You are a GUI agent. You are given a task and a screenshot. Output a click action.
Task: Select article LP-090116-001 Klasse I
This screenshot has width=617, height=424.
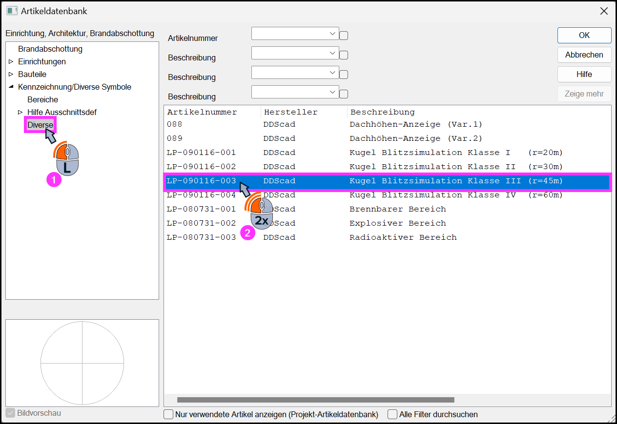pyautogui.click(x=388, y=153)
